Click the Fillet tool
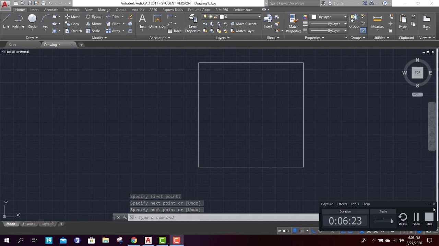This screenshot has width=439, height=246. [113, 24]
